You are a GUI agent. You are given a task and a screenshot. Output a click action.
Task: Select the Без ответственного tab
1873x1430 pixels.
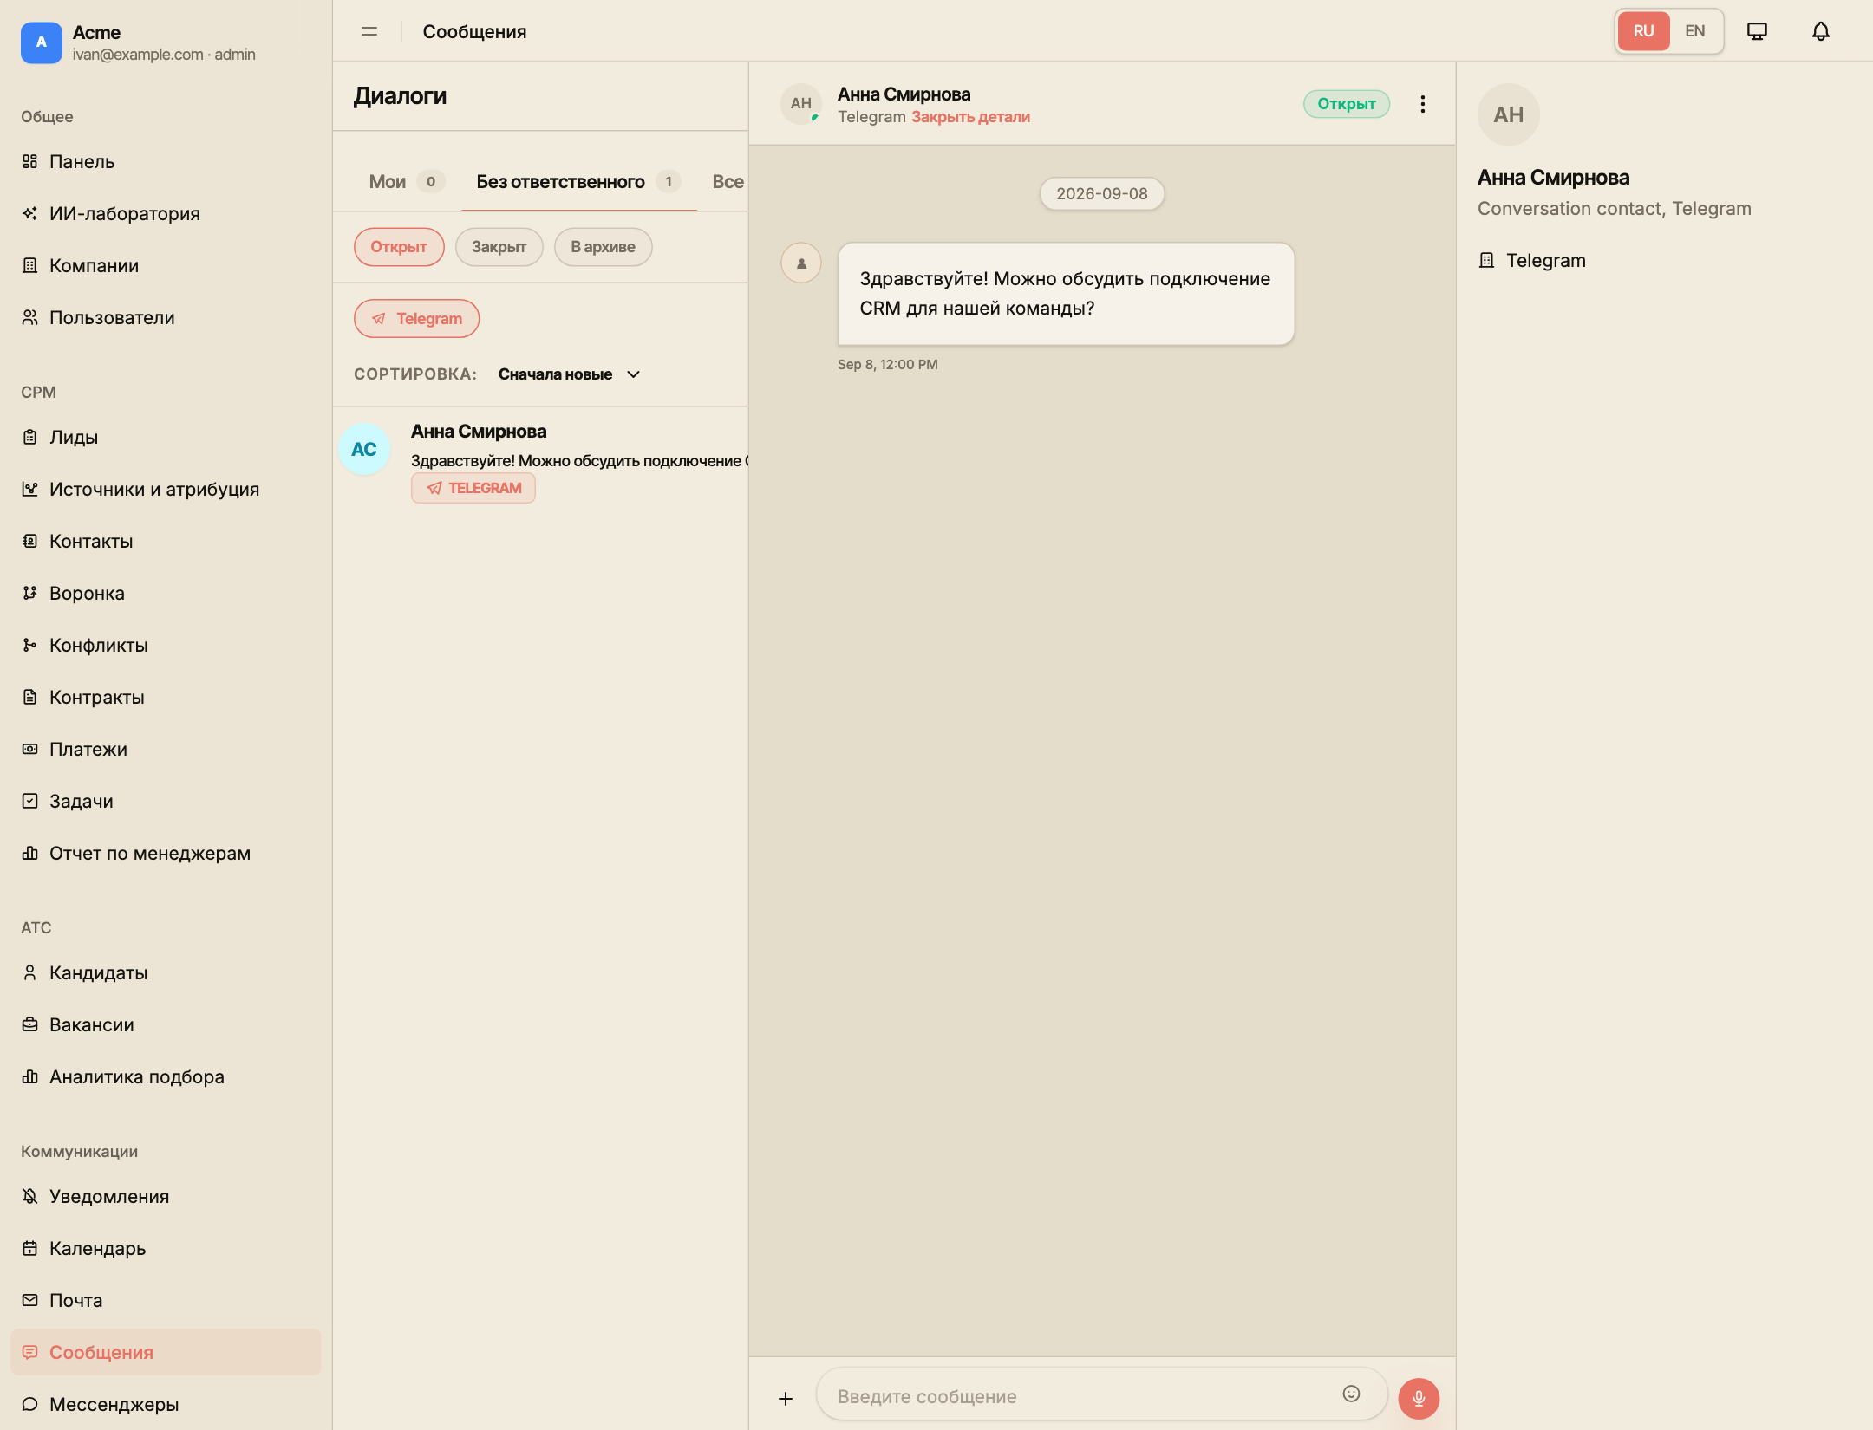click(x=578, y=182)
